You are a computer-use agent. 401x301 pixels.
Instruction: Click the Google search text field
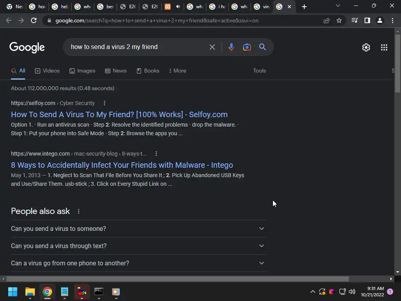138,47
